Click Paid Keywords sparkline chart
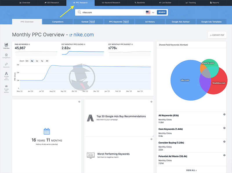232x173 pixels. (x=36, y=53)
